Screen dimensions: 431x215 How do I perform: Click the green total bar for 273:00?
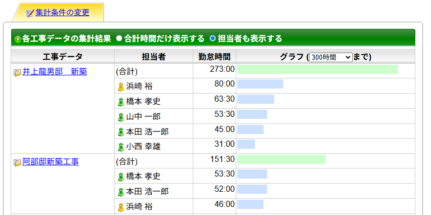pos(317,69)
